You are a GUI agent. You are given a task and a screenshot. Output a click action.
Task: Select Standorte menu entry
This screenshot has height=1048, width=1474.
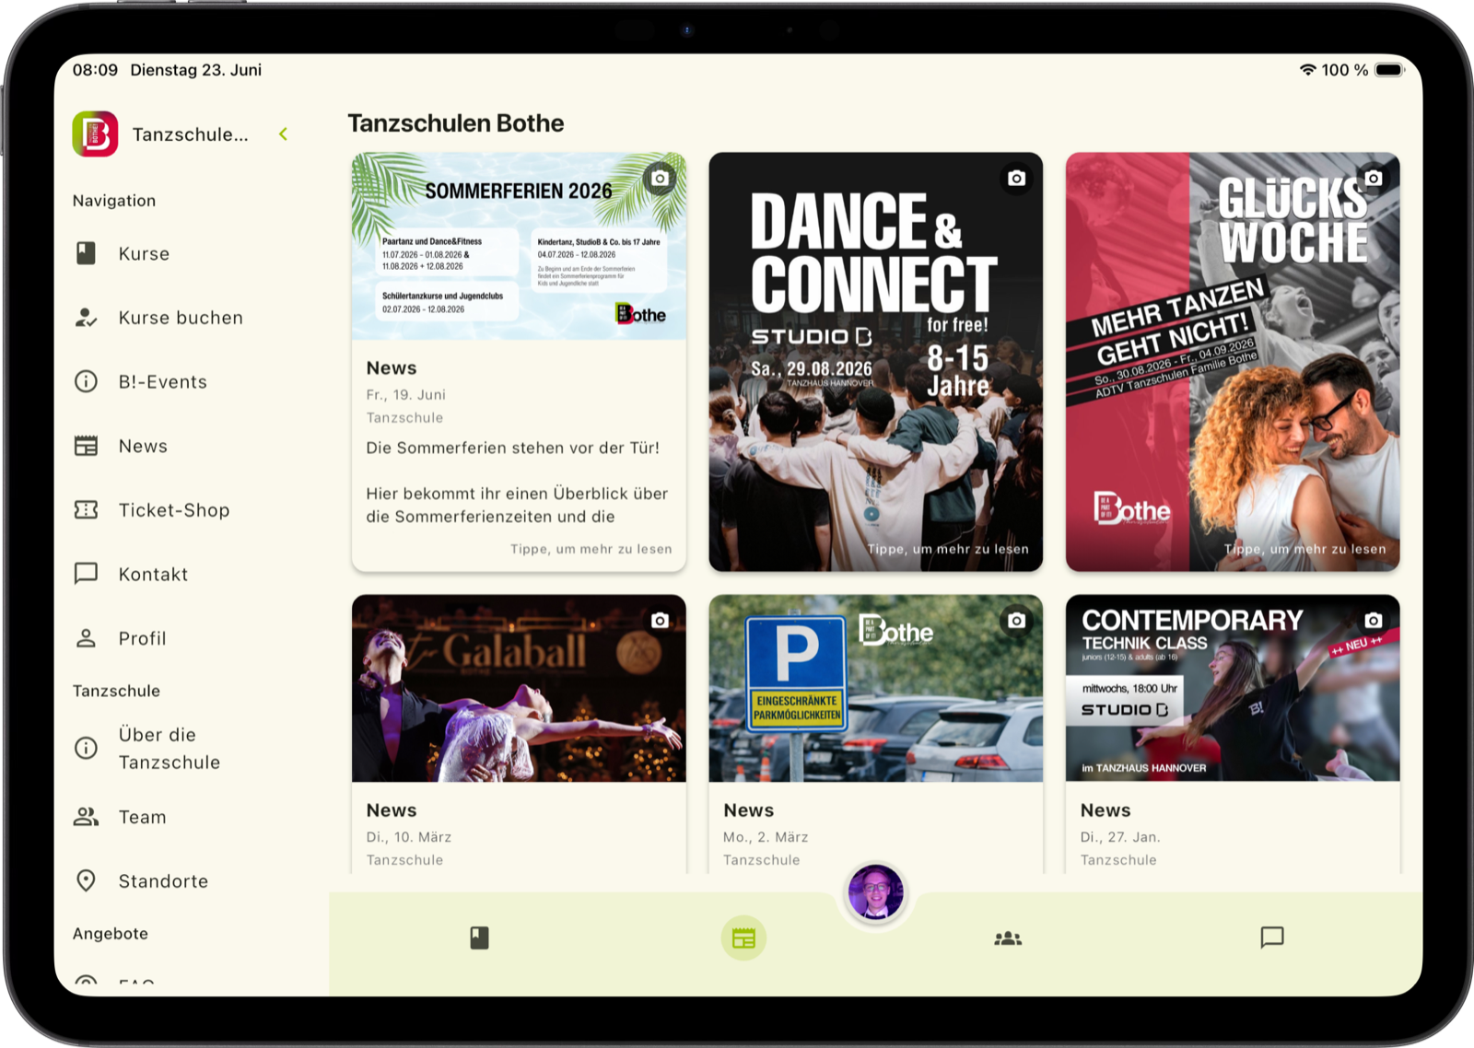tap(163, 880)
